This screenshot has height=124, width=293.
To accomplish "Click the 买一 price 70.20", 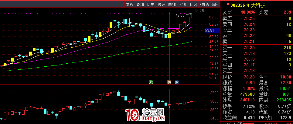I will tap(249, 48).
